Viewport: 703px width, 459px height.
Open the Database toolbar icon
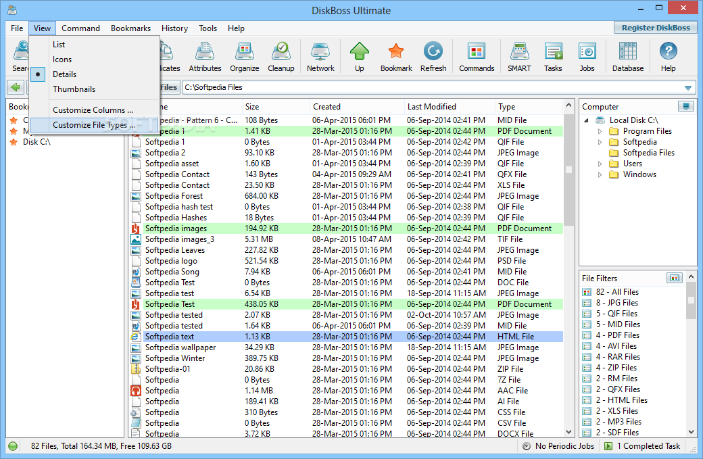click(x=628, y=57)
